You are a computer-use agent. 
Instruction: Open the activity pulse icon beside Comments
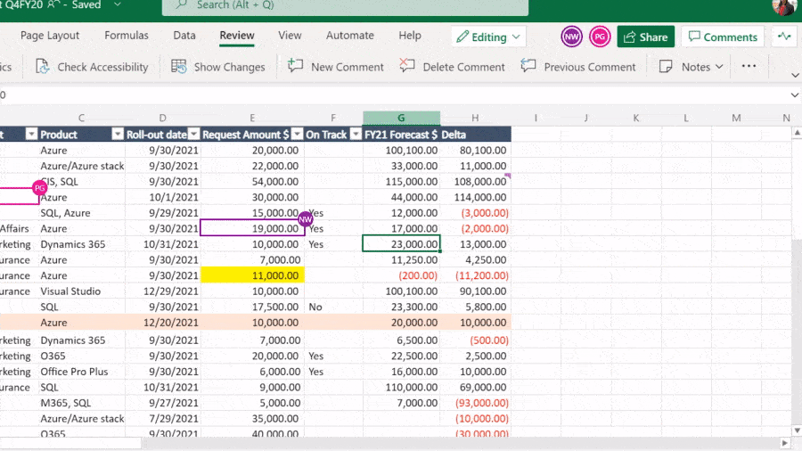[x=784, y=37]
